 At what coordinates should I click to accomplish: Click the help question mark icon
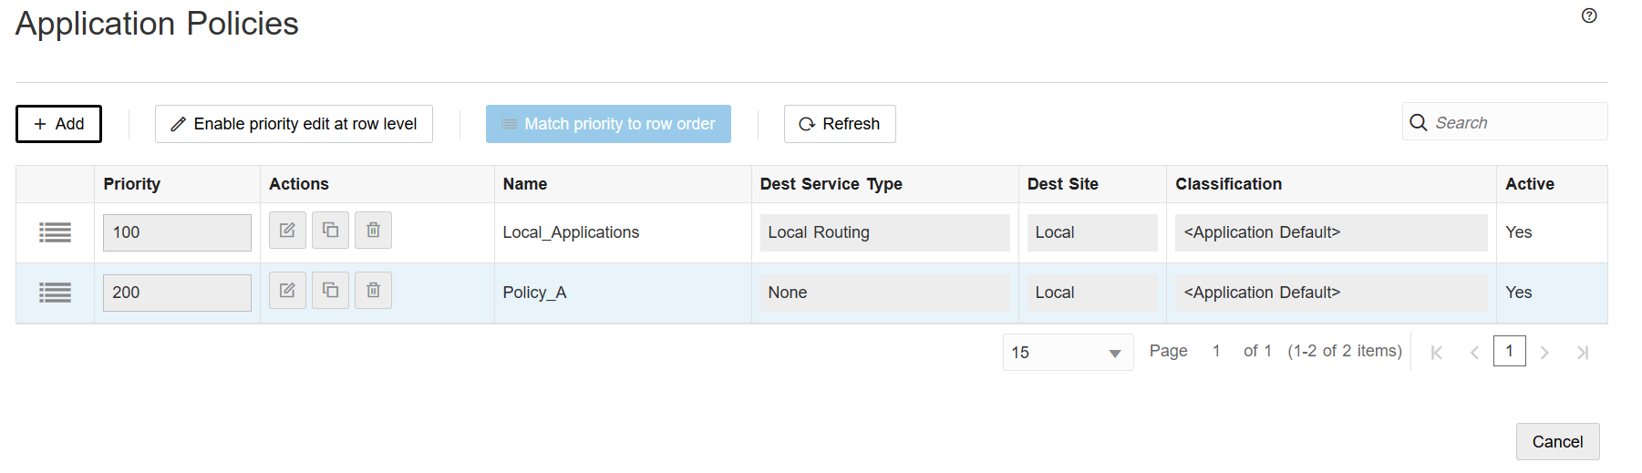click(x=1589, y=15)
